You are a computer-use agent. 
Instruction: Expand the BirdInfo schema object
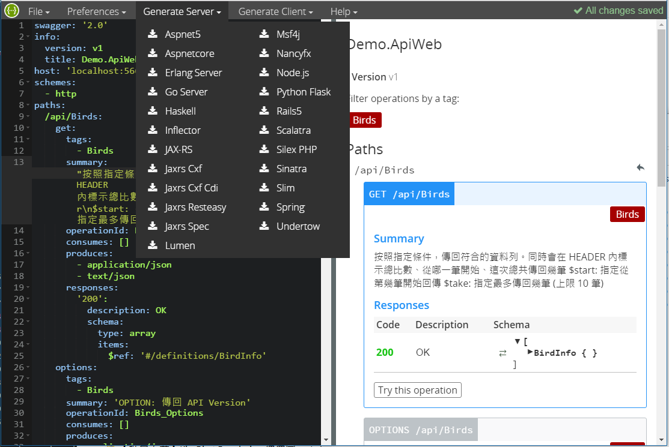(x=530, y=352)
